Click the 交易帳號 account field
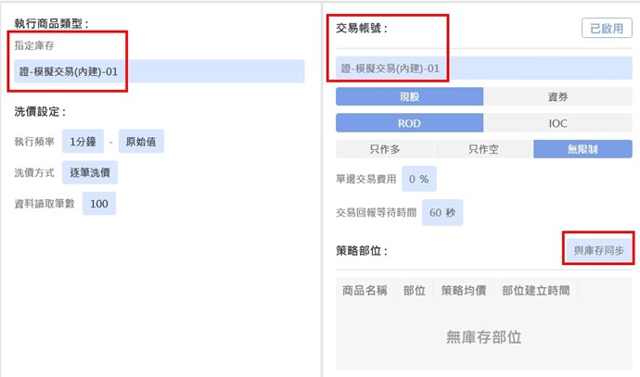 (483, 69)
